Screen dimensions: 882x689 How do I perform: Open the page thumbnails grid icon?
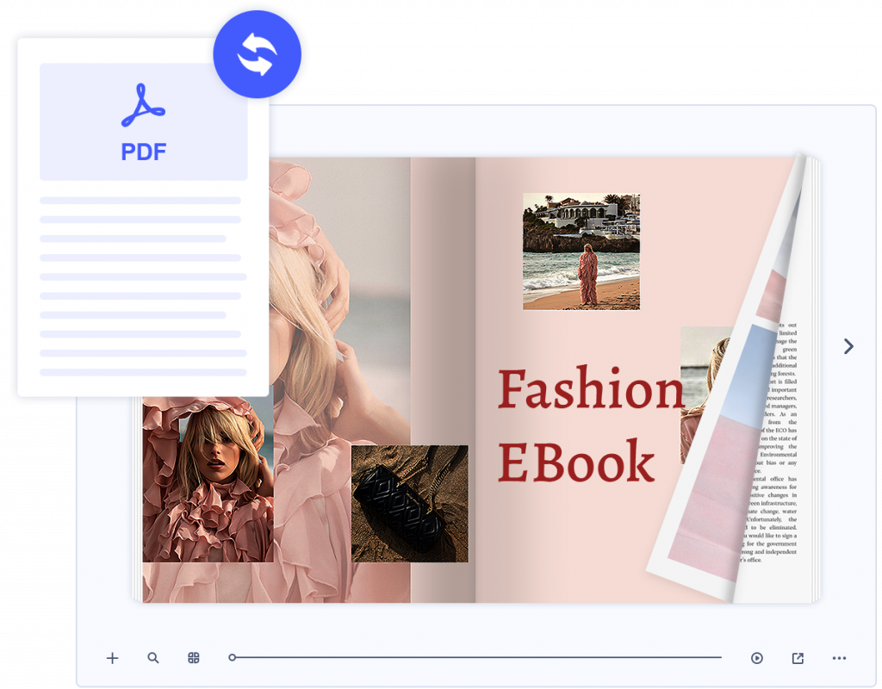point(193,657)
